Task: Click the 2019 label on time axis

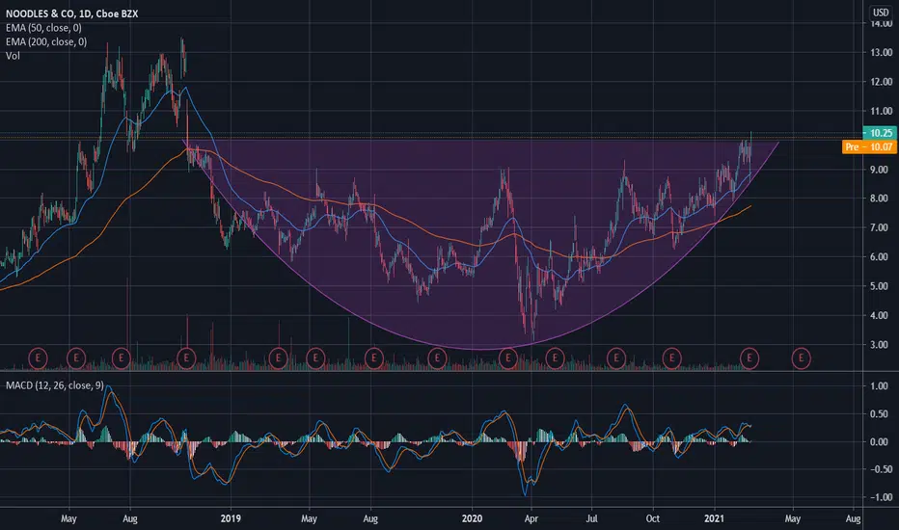Action: pyautogui.click(x=231, y=518)
